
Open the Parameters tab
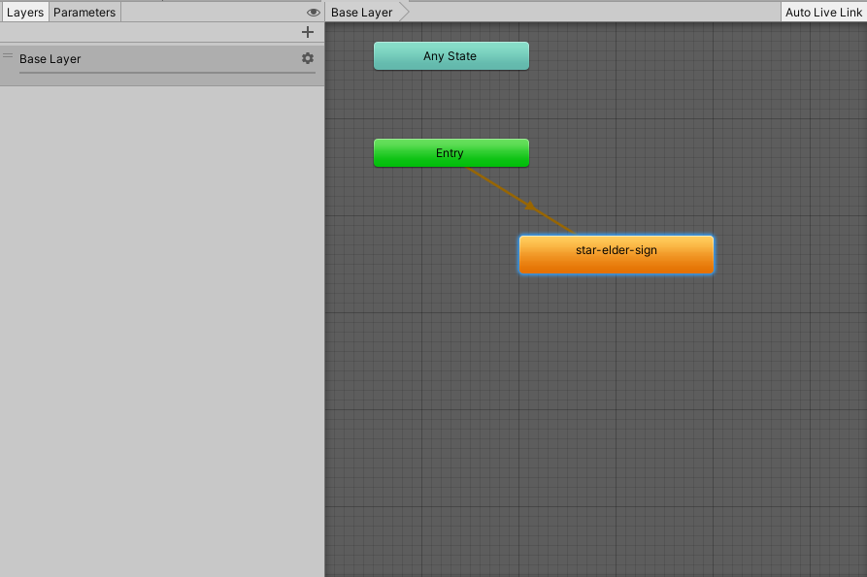click(84, 13)
